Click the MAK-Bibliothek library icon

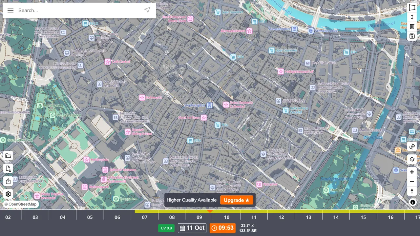click(355, 130)
